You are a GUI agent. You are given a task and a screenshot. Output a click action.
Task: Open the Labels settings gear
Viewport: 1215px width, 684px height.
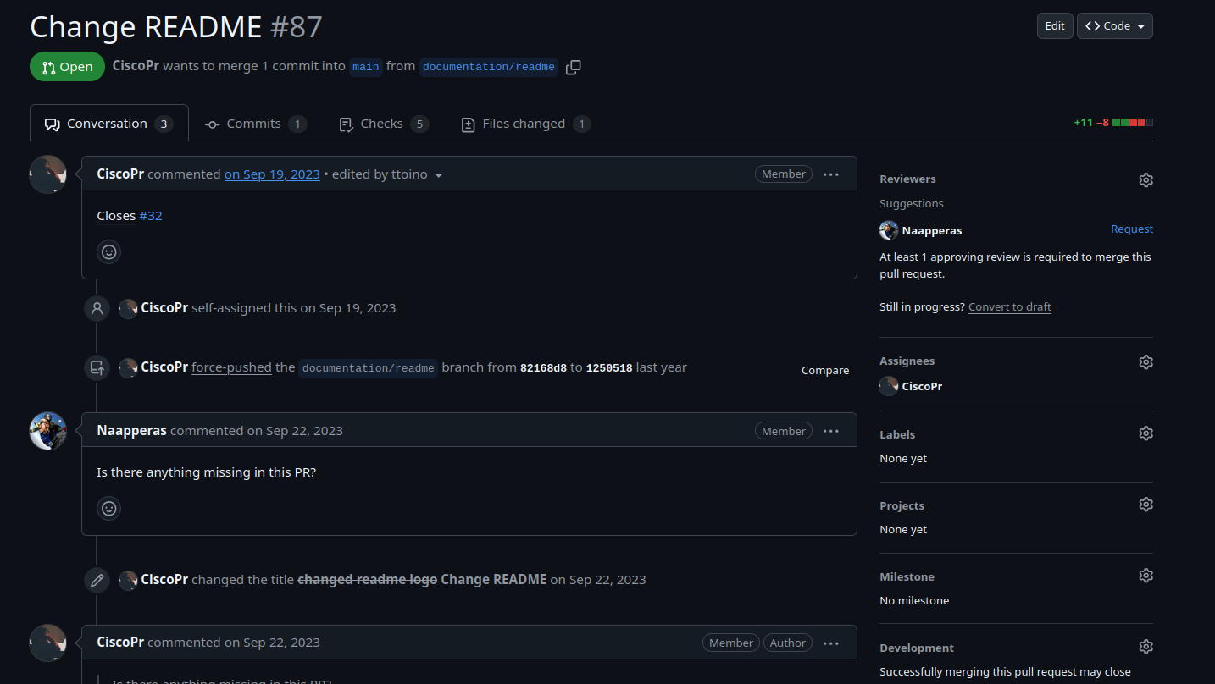(x=1146, y=433)
